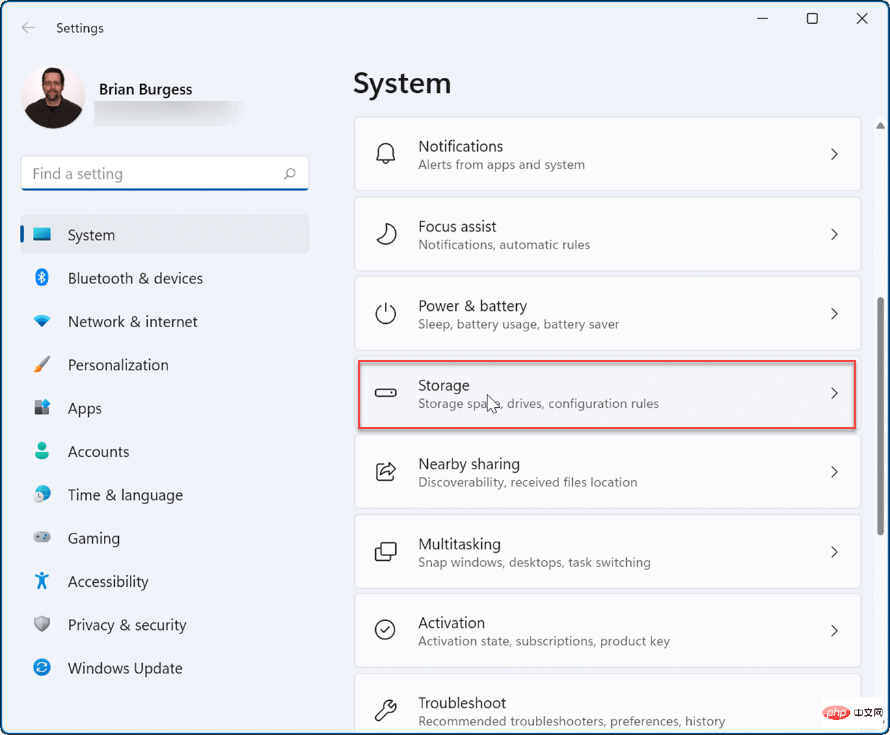Image resolution: width=890 pixels, height=735 pixels.
Task: Click the Storage drive icon
Action: pyautogui.click(x=386, y=393)
